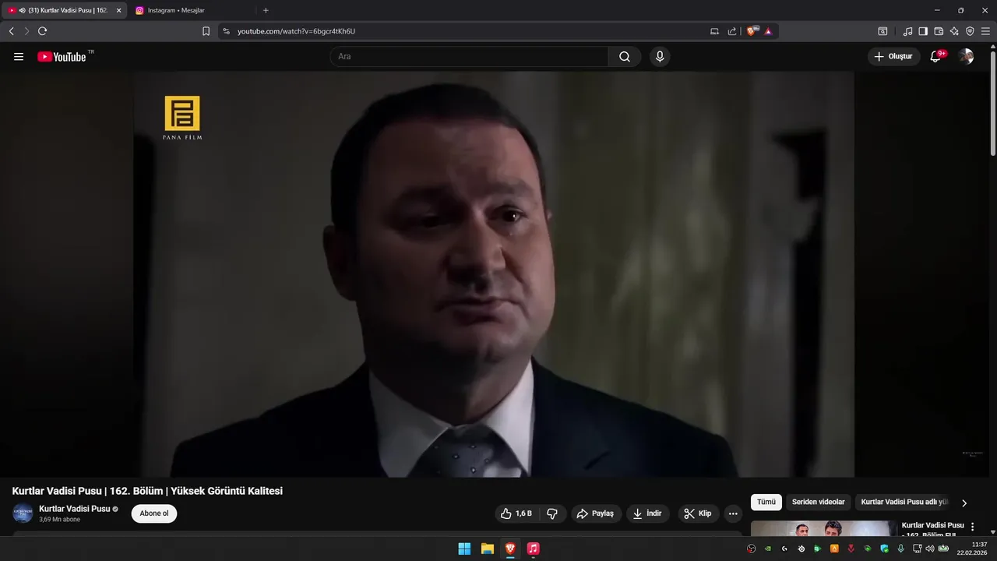Click Oluştur create button

(893, 57)
